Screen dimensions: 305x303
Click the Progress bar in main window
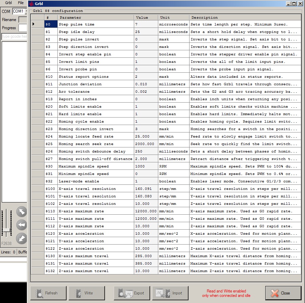pyautogui.click(x=23, y=28)
